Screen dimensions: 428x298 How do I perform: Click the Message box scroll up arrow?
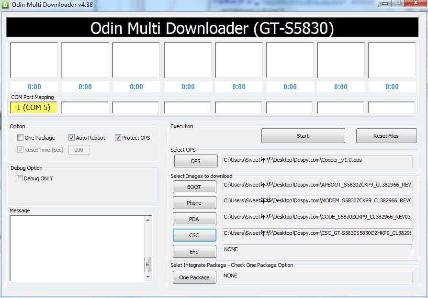click(x=148, y=220)
